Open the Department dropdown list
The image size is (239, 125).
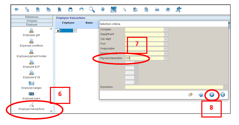pyautogui.click(x=166, y=34)
